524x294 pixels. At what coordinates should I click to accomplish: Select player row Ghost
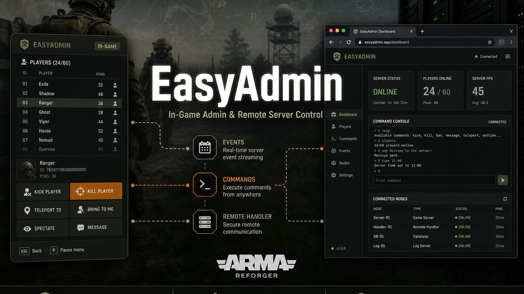(x=69, y=113)
